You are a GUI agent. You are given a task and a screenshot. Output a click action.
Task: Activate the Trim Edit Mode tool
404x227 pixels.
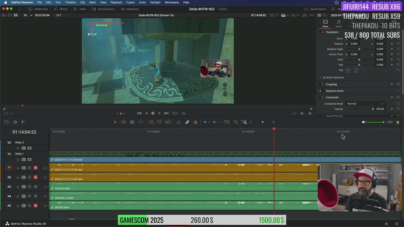[x=124, y=122]
